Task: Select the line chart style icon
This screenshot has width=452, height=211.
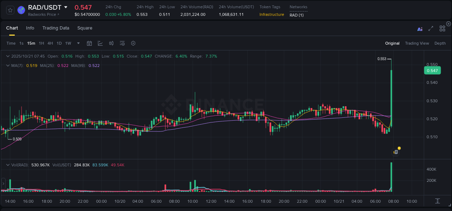Action: point(100,43)
